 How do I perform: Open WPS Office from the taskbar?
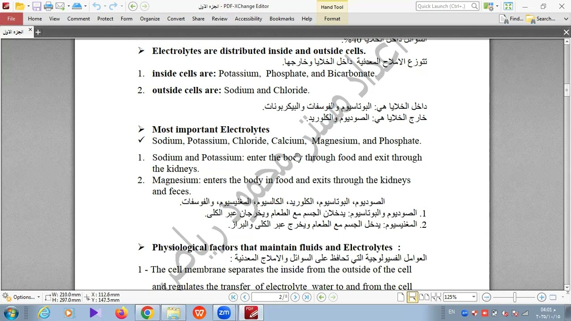coord(199,313)
